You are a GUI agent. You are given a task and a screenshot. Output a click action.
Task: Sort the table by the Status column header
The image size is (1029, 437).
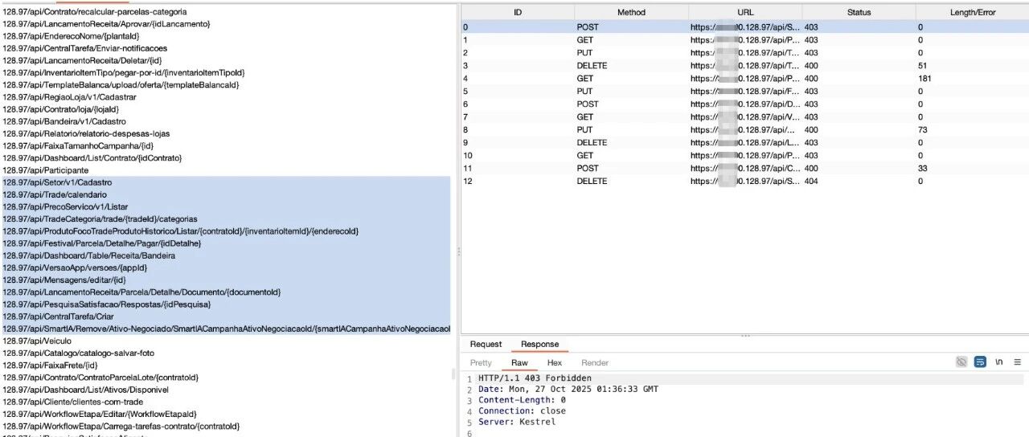click(859, 12)
